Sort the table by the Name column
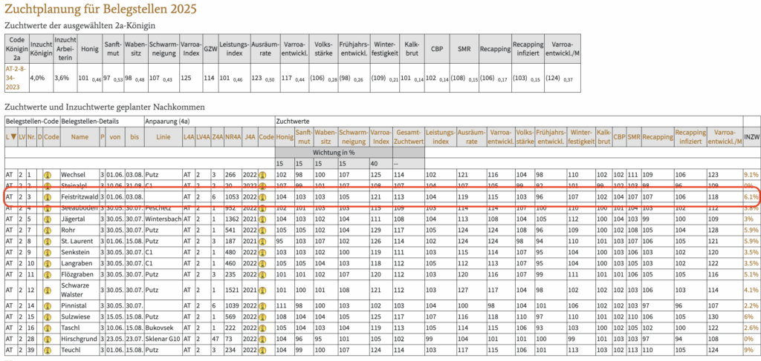 pyautogui.click(x=80, y=137)
